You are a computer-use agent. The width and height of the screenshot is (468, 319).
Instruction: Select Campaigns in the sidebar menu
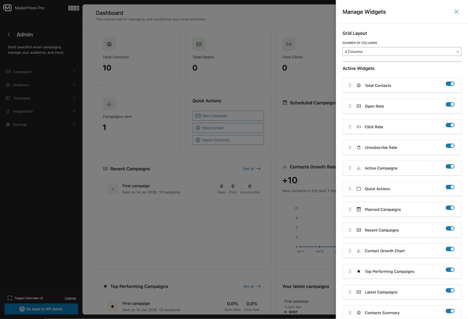coord(22,72)
